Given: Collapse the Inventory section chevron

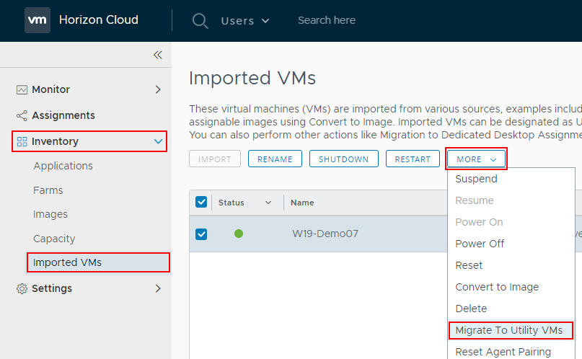Looking at the screenshot, I should (x=158, y=141).
